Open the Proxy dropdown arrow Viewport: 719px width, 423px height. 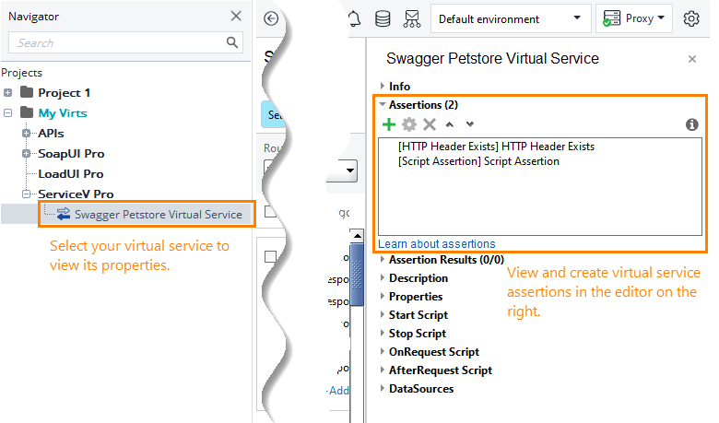click(661, 18)
